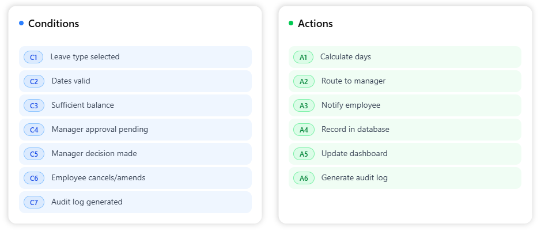
Task: Select the Update dashboard action
Action: pyautogui.click(x=354, y=154)
